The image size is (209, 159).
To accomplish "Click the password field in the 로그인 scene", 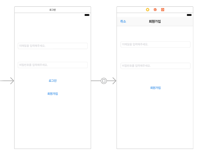I will (53, 65).
